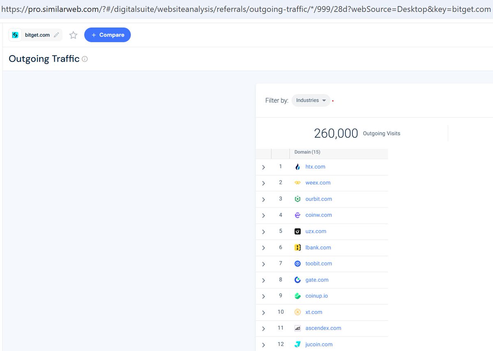Click rank number 1 cell
493x351 pixels.
[281, 166]
